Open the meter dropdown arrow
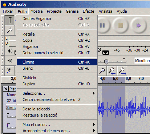150x134 pixels. [x=106, y=53]
